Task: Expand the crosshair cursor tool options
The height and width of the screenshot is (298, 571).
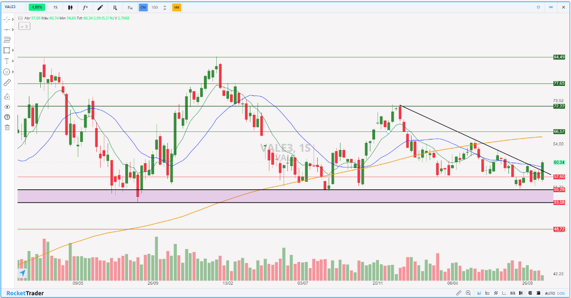Action: tap(13, 19)
